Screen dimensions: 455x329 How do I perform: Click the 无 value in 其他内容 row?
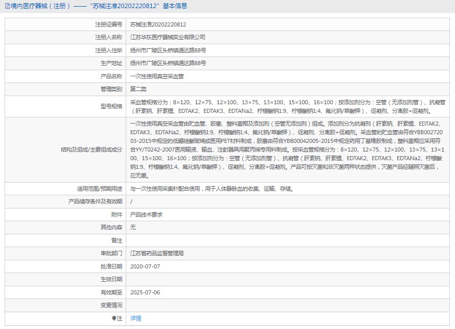point(133,227)
